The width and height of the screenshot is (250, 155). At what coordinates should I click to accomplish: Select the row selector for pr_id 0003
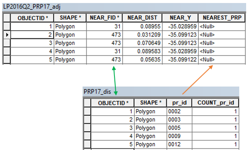click(x=87, y=120)
